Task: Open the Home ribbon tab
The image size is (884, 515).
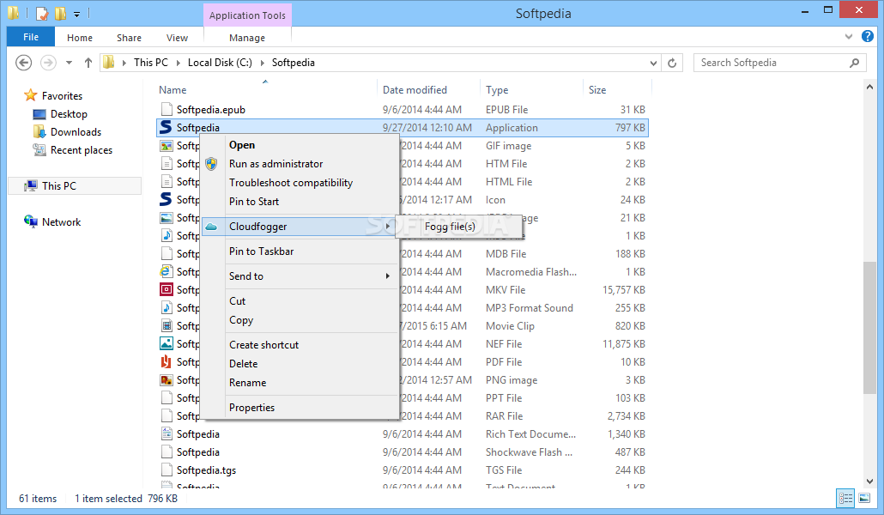Action: 80,38
